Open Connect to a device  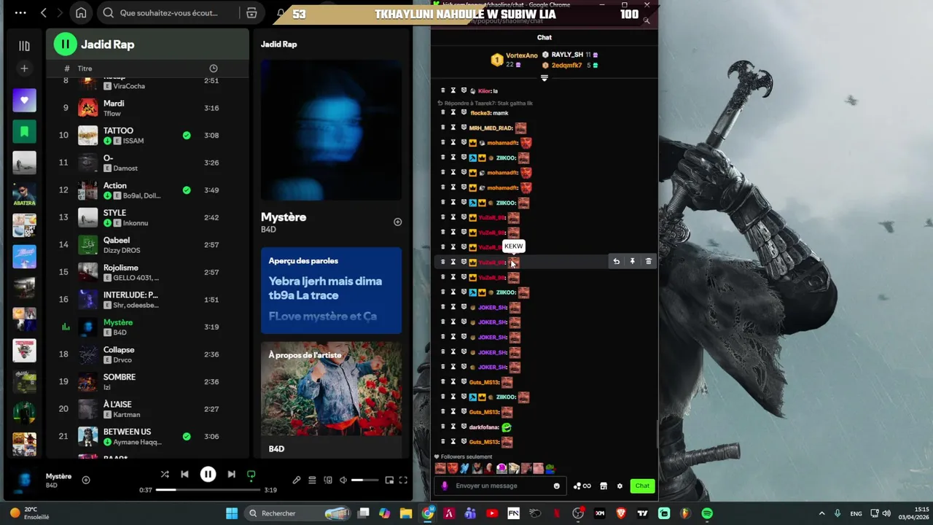(x=328, y=480)
